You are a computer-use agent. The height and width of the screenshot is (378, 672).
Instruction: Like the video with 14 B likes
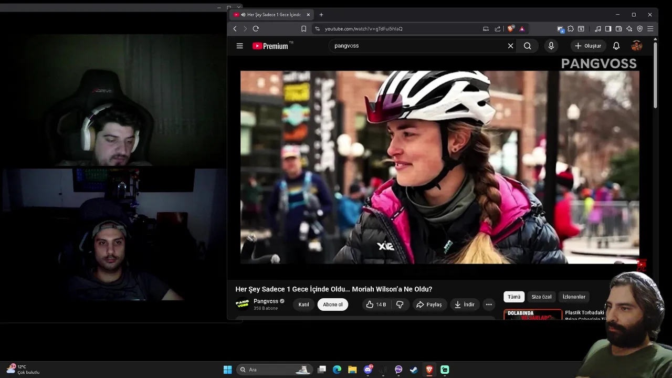click(376, 304)
